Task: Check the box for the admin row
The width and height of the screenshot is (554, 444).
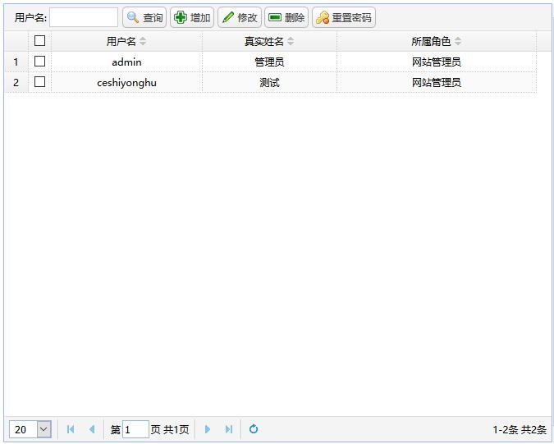Action: (39, 62)
